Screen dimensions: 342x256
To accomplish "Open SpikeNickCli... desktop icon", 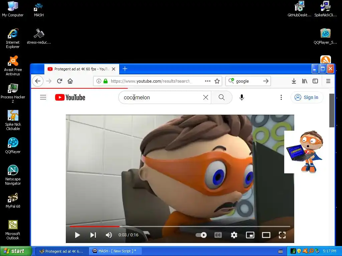I will [x=325, y=9].
